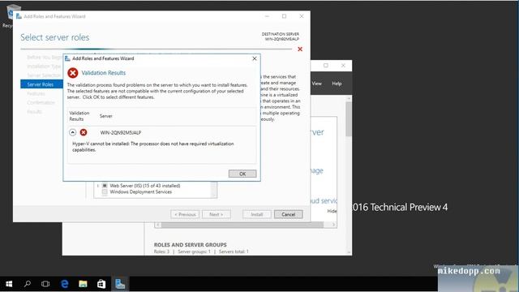Image resolution: width=519 pixels, height=292 pixels.
Task: Click the Server column header in validation results
Action: (x=106, y=116)
